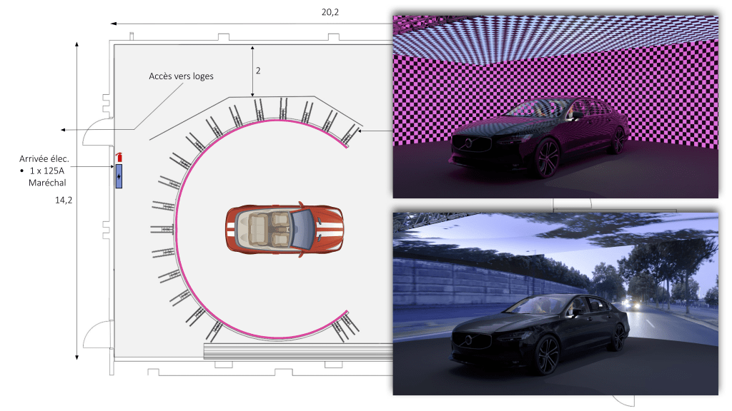This screenshot has height=411, width=732.
Task: Click the "1 x 125A Maréchal" bullet text
Action: point(50,177)
